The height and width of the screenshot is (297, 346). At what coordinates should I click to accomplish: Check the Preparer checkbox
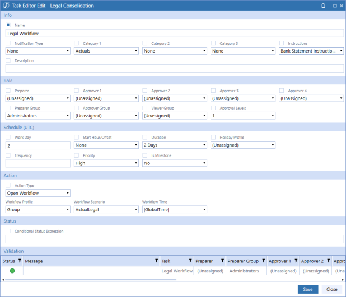click(8, 91)
